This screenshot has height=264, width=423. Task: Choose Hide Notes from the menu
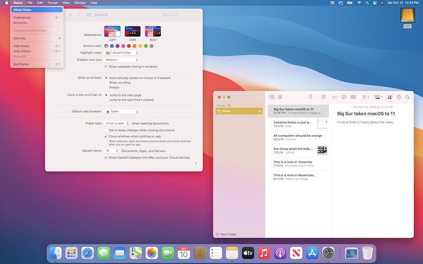point(37,46)
